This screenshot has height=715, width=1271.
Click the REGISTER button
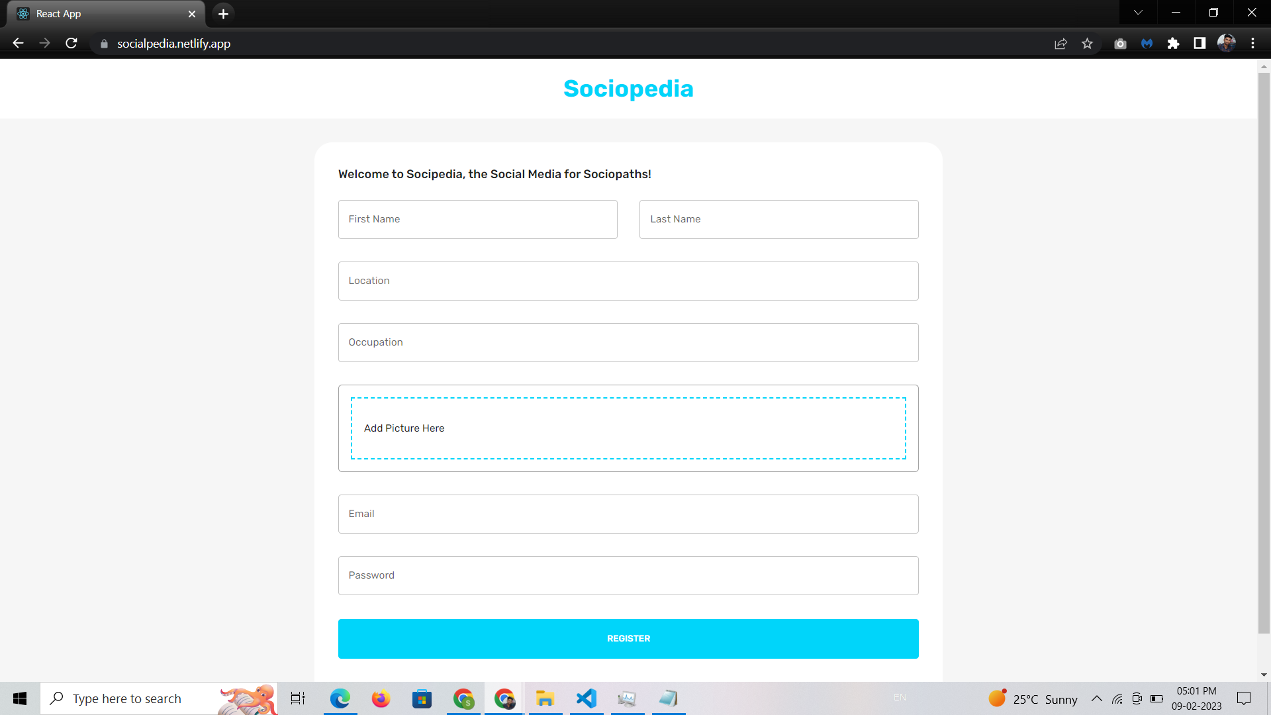pos(628,638)
